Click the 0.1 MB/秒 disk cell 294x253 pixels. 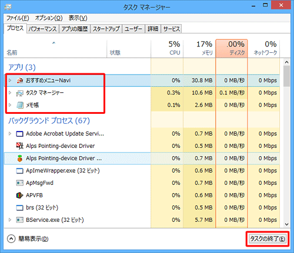232,93
